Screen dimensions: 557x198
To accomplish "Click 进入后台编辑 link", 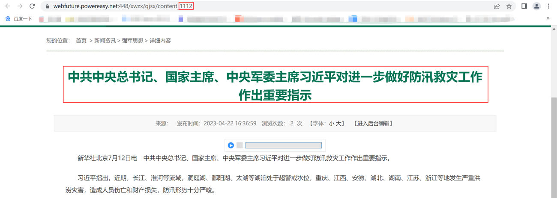I will (x=373, y=124).
